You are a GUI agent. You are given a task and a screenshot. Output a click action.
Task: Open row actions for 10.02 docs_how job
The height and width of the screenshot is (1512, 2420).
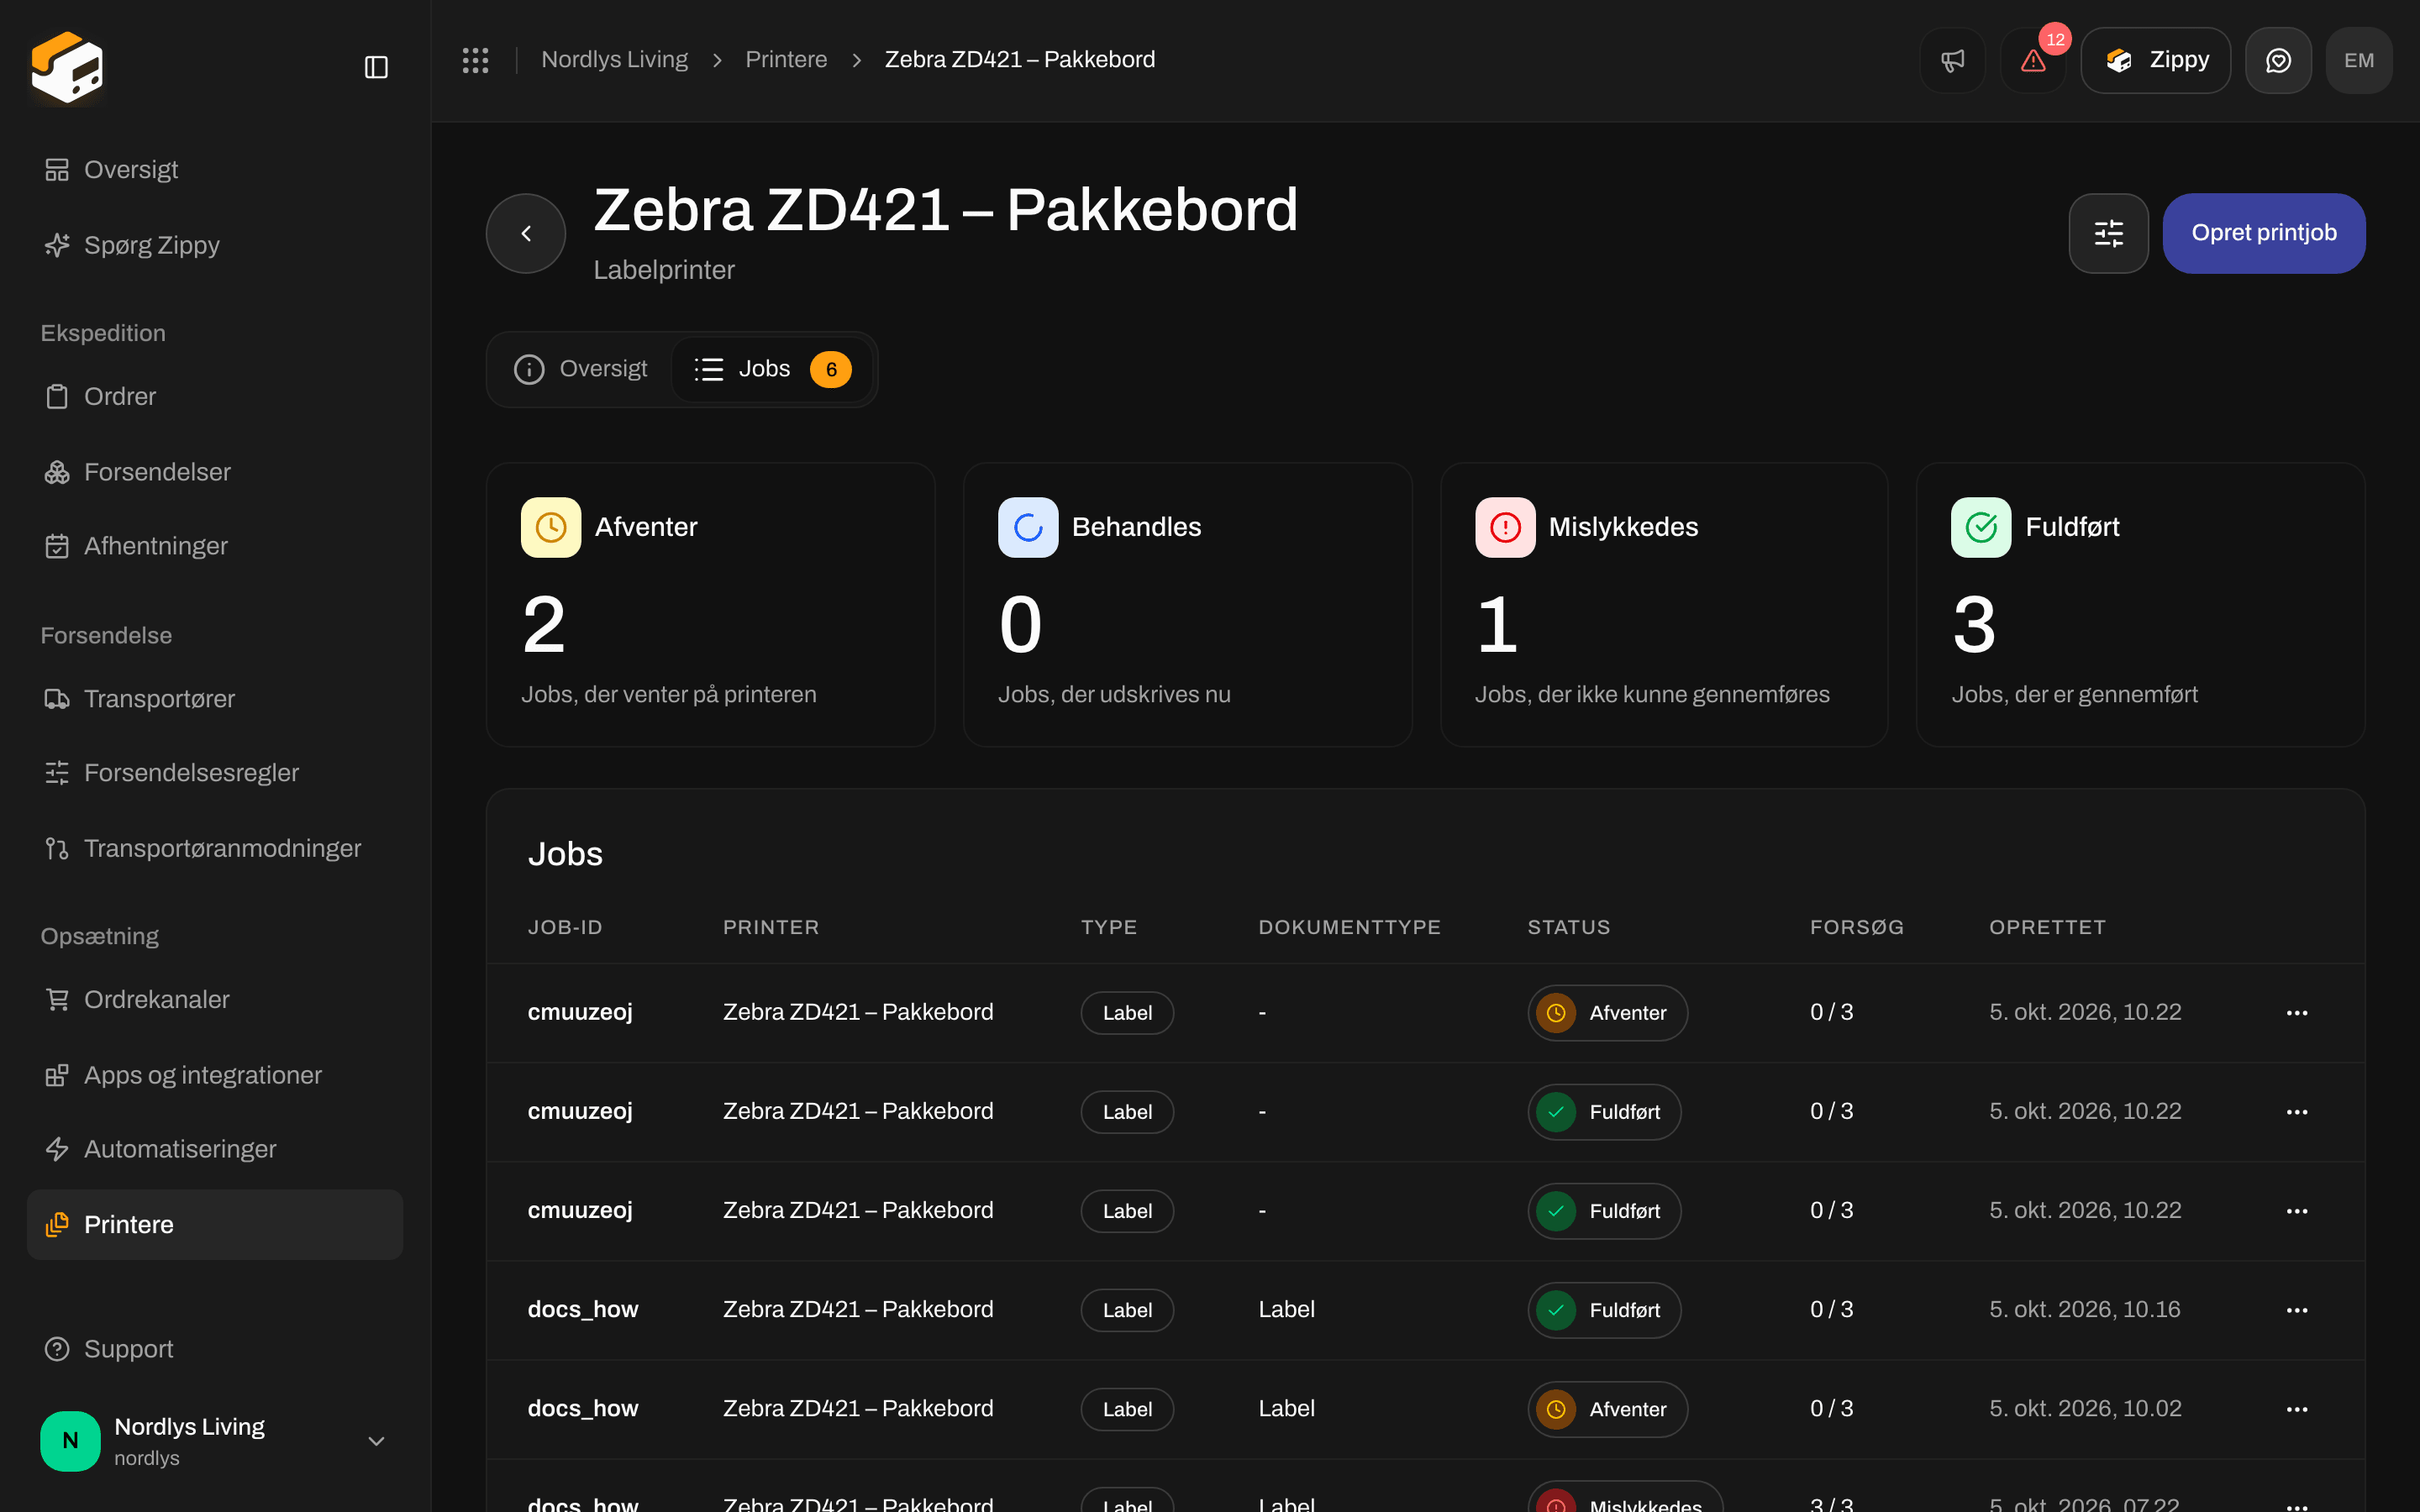click(x=2297, y=1409)
